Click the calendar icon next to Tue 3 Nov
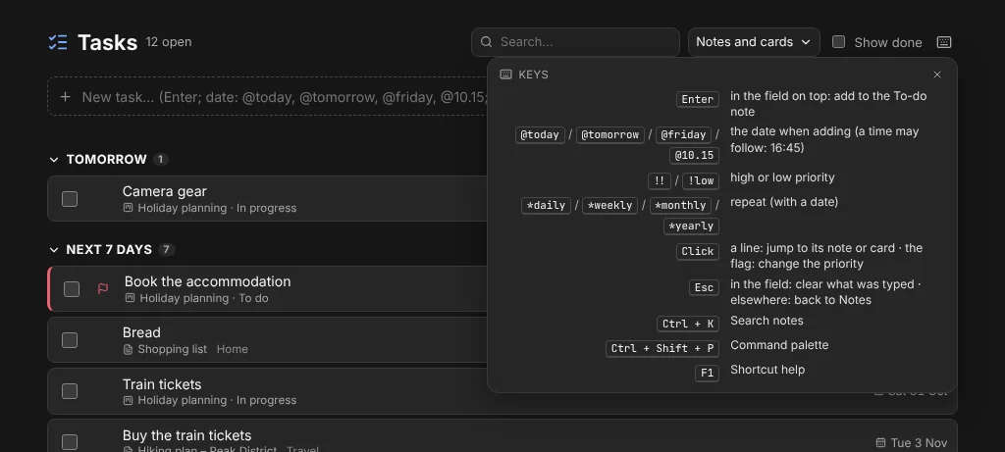Screen dimensions: 1005x452 tap(880, 442)
